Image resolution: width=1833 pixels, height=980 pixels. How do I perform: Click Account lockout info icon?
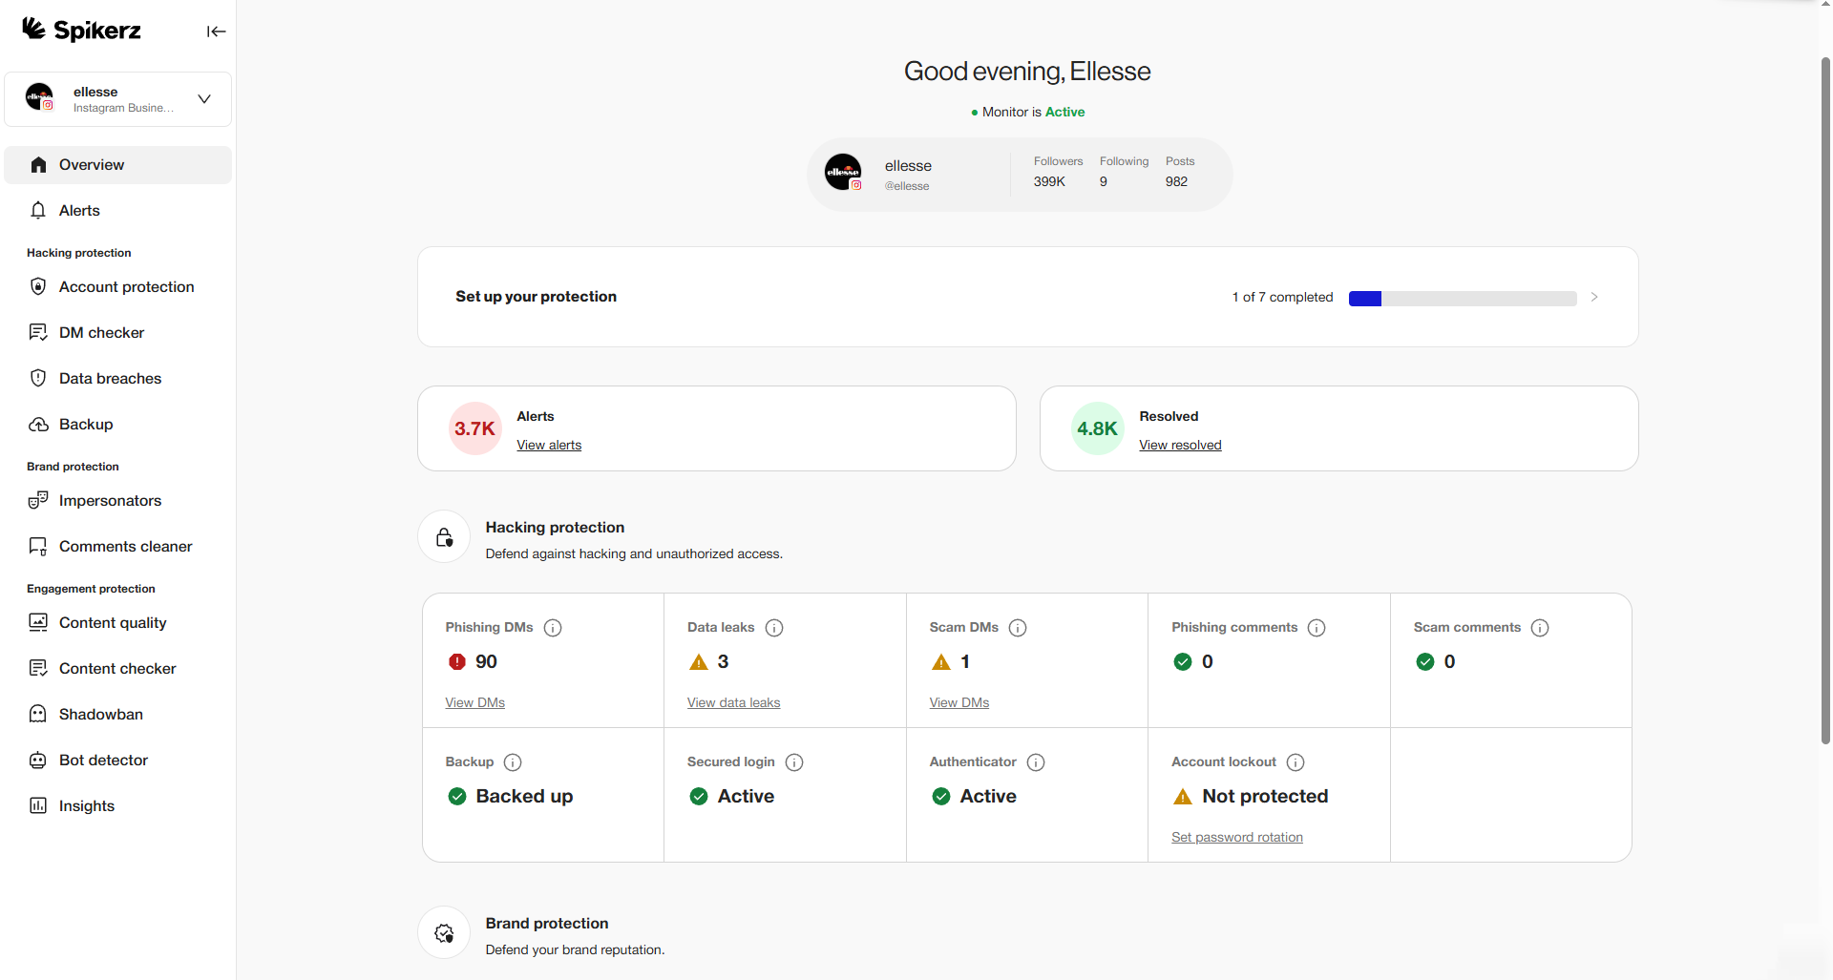[x=1296, y=762]
